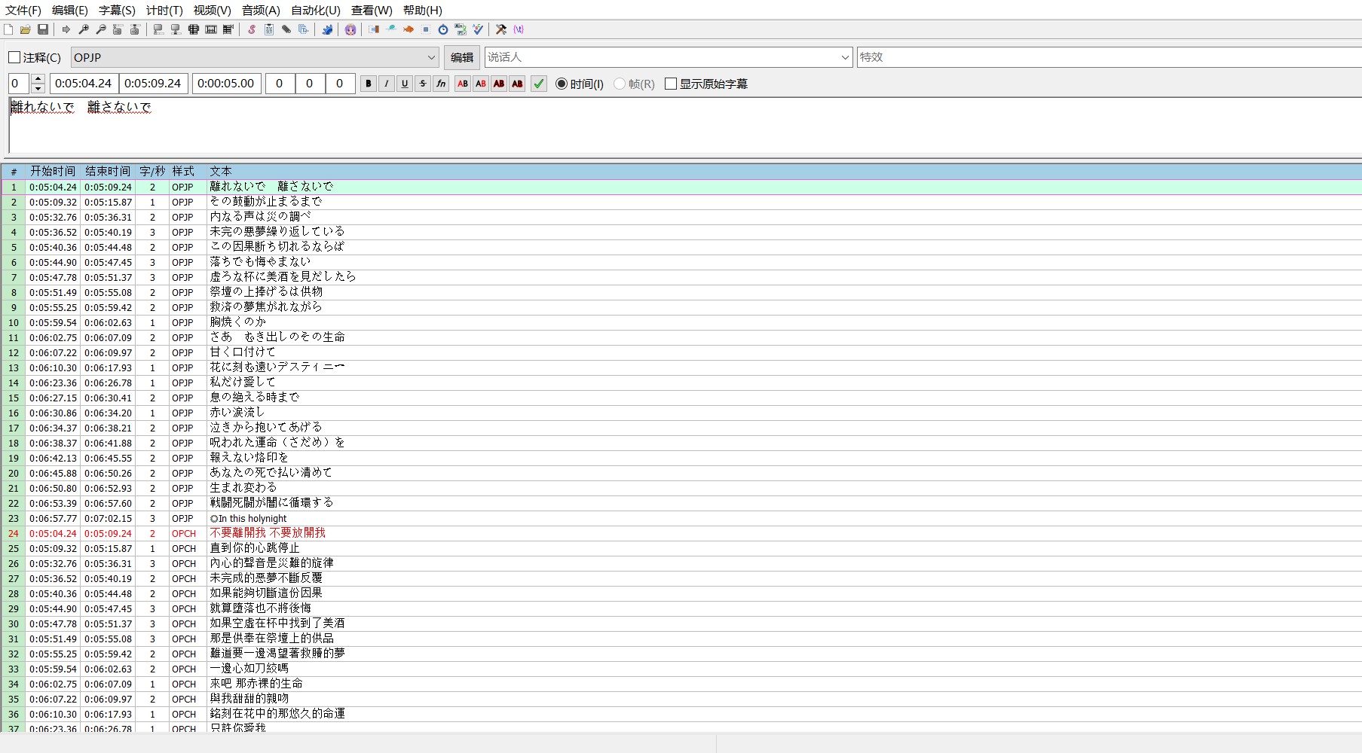This screenshot has width=1362, height=753.
Task: Select the 时间(I) radio button
Action: click(562, 84)
